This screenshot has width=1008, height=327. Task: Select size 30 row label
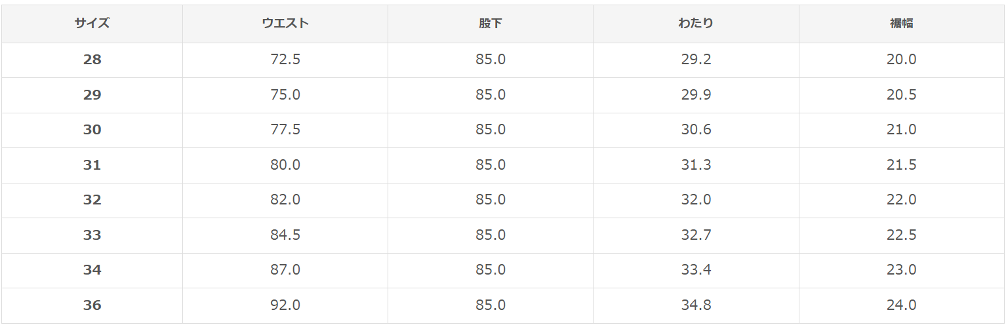click(92, 130)
